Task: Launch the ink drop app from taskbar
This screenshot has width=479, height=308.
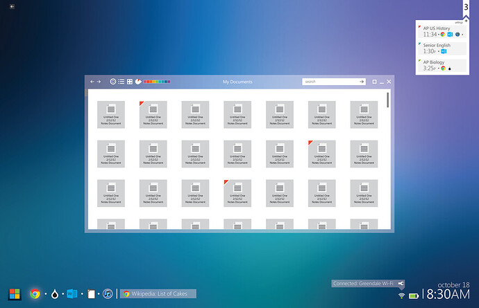Action: click(x=55, y=294)
